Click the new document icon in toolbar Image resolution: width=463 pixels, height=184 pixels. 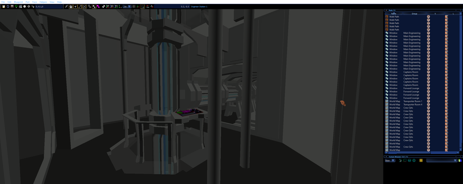[4, 7]
